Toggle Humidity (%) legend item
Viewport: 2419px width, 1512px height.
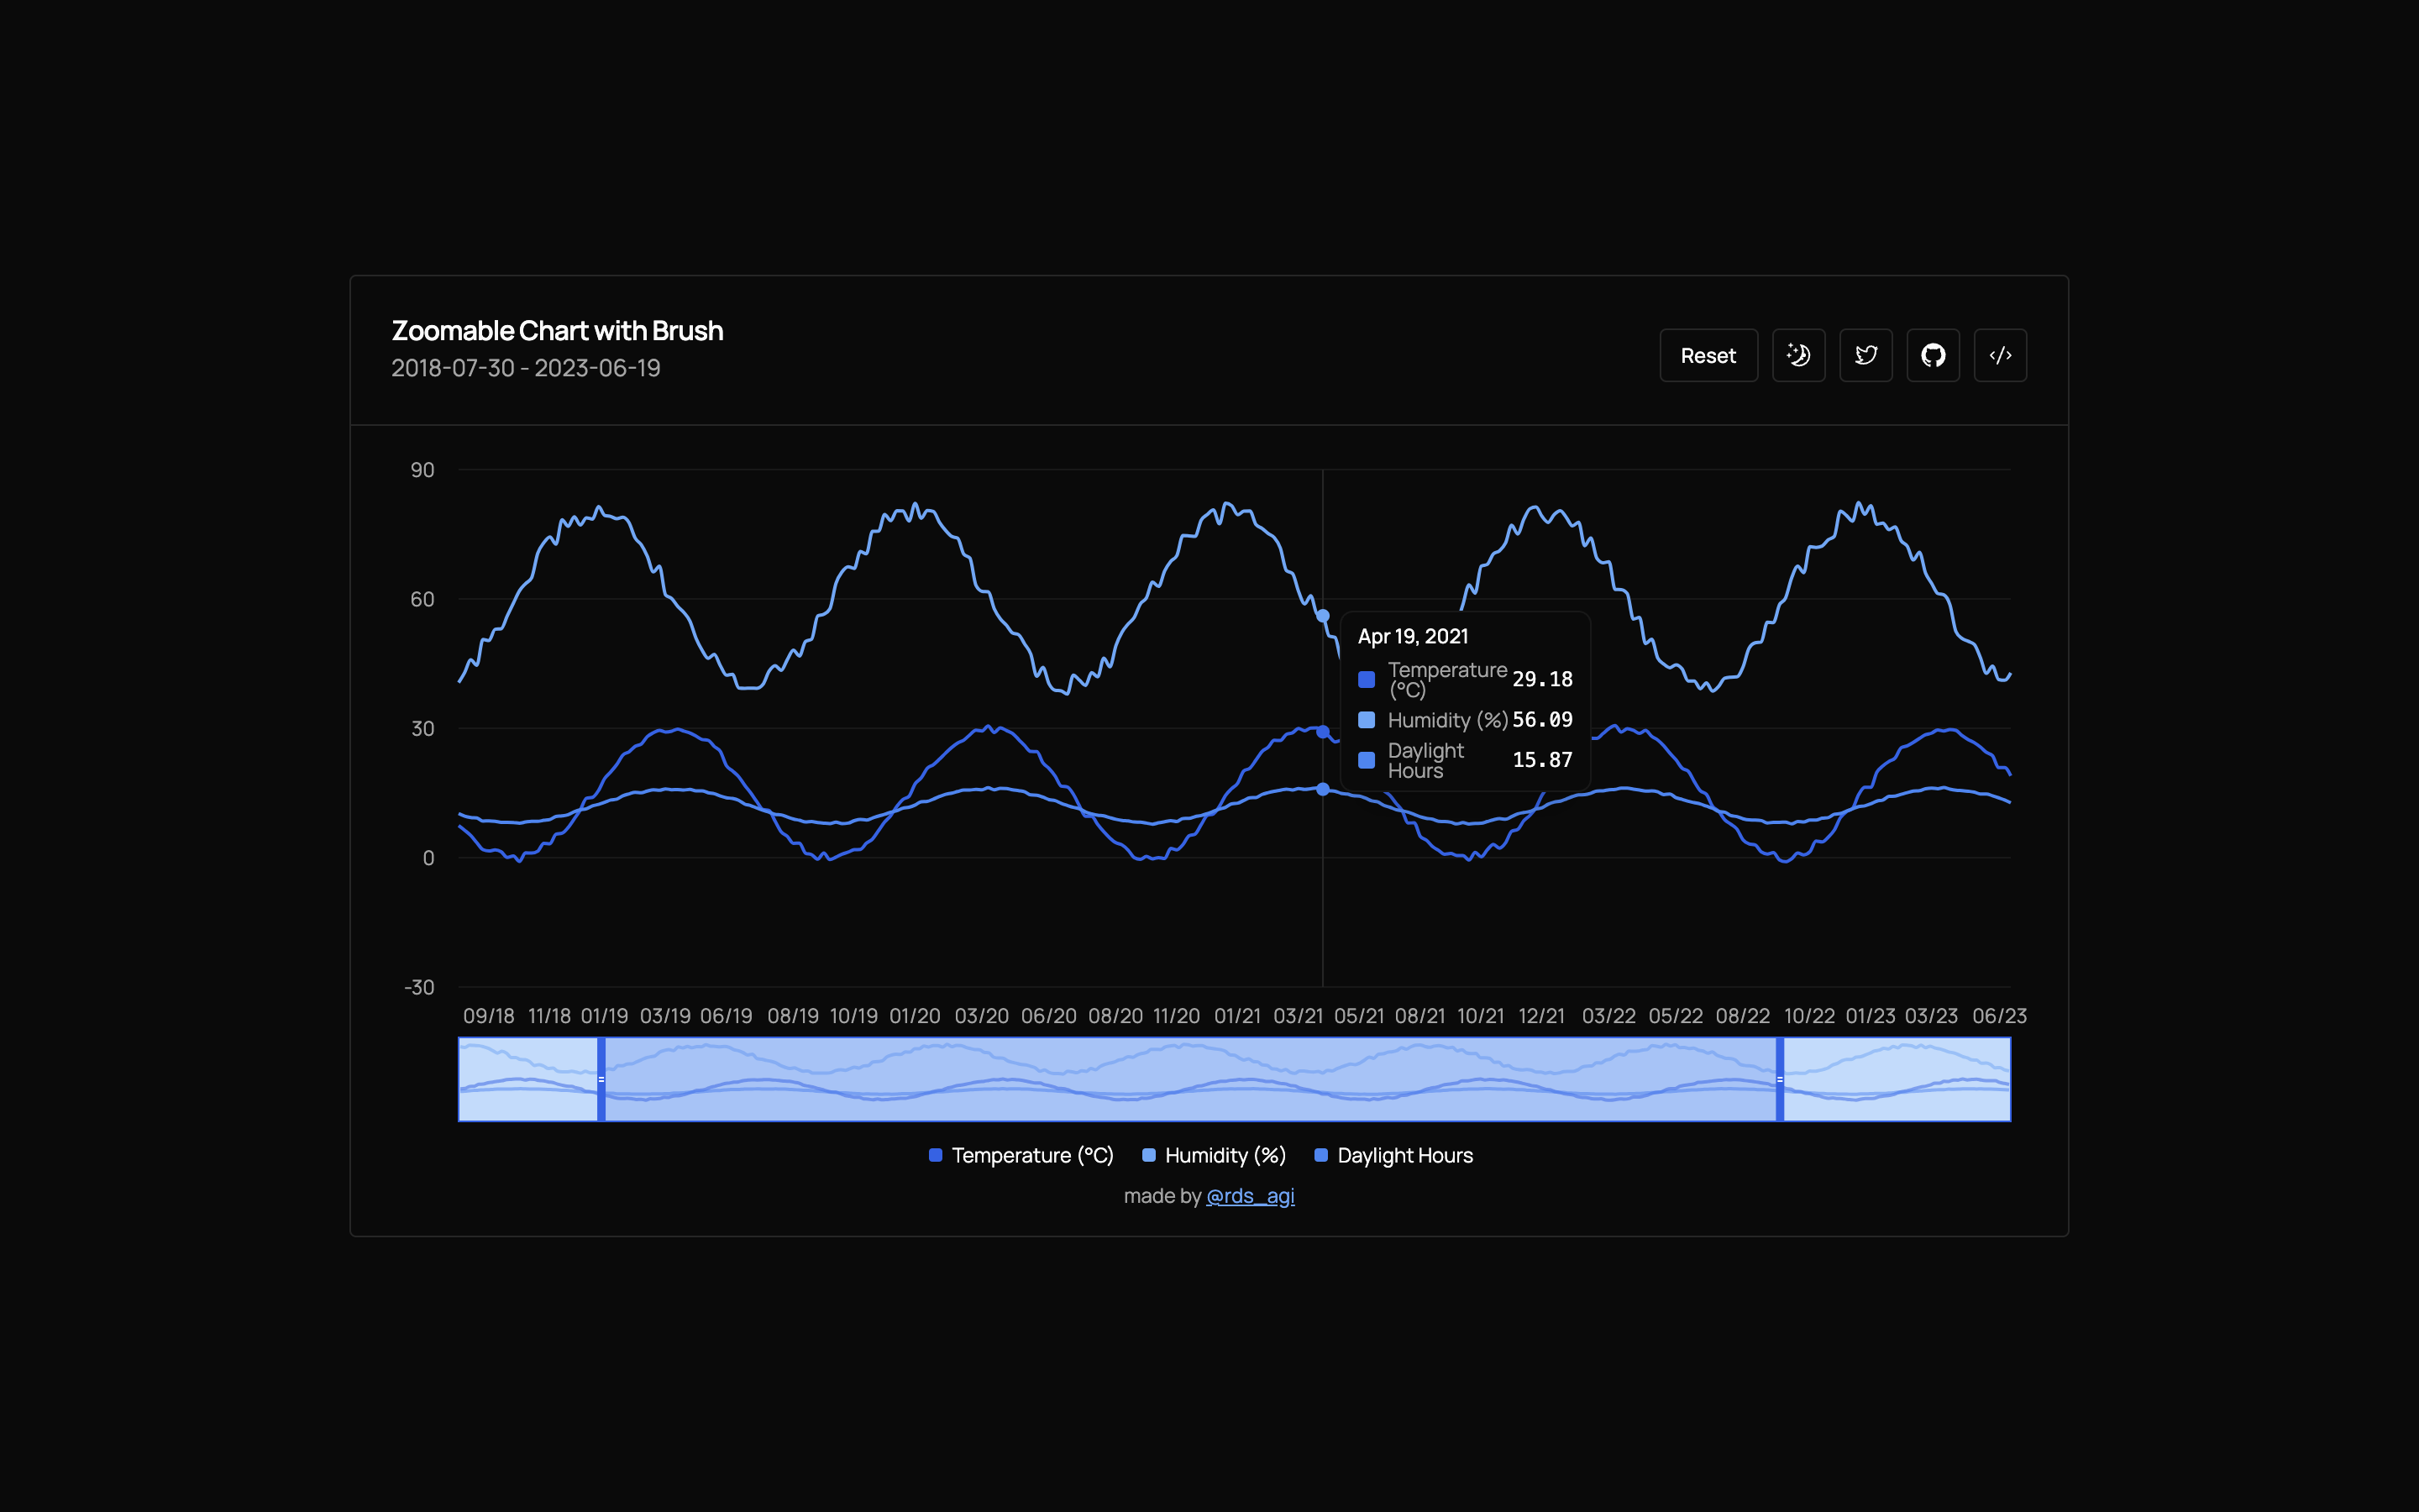point(1225,1155)
